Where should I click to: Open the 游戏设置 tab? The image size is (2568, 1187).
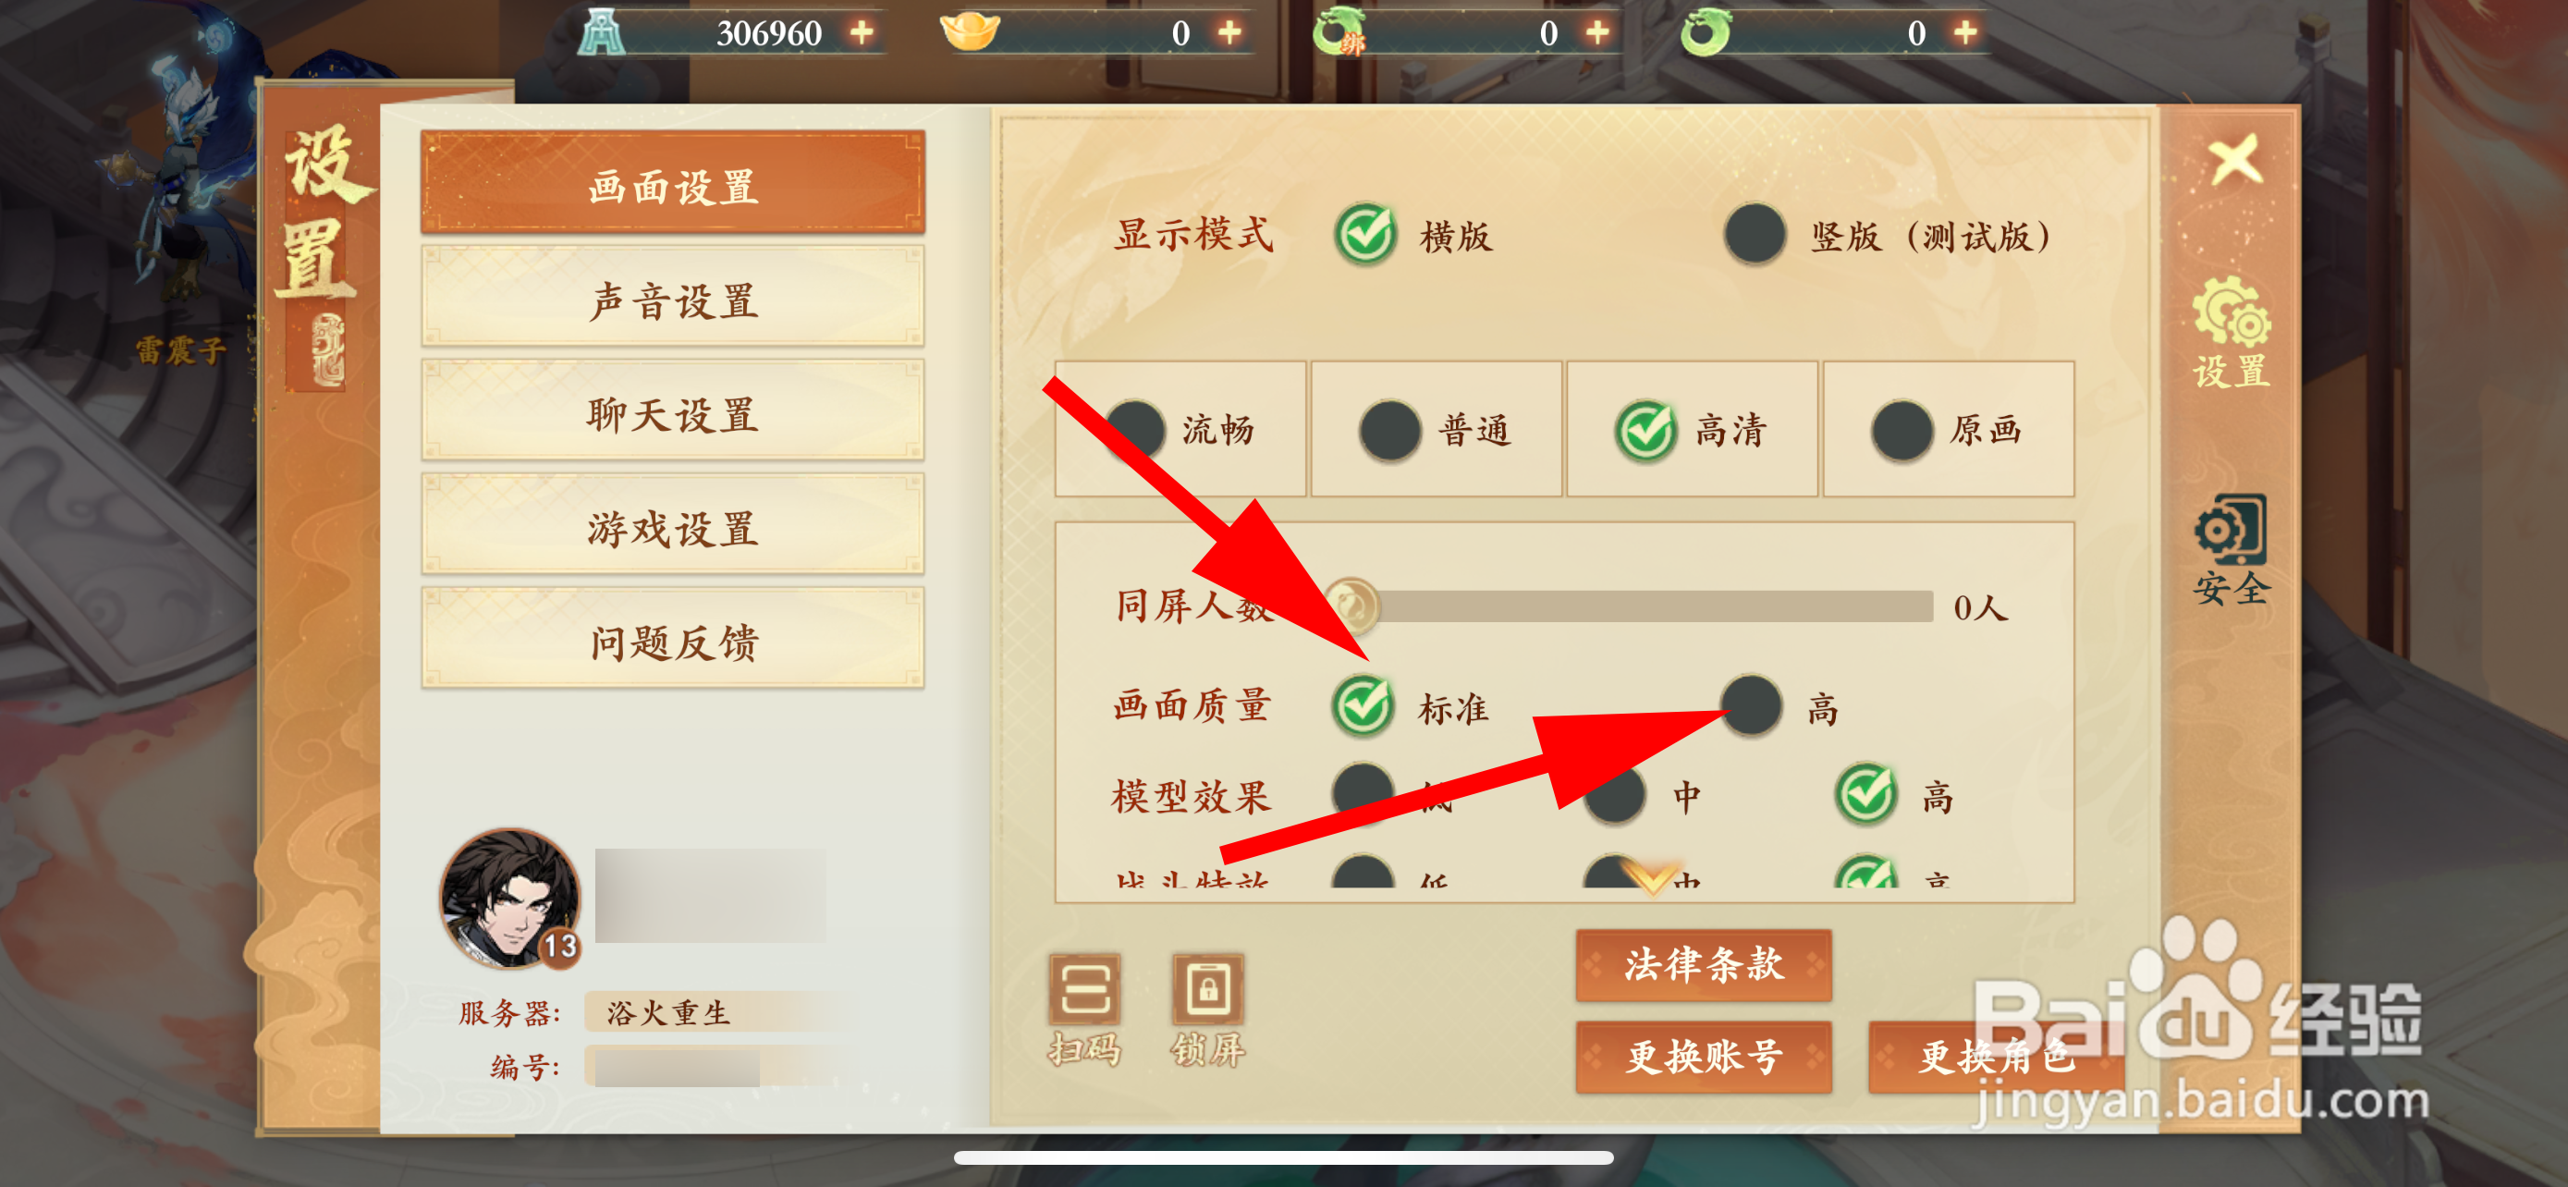[673, 528]
